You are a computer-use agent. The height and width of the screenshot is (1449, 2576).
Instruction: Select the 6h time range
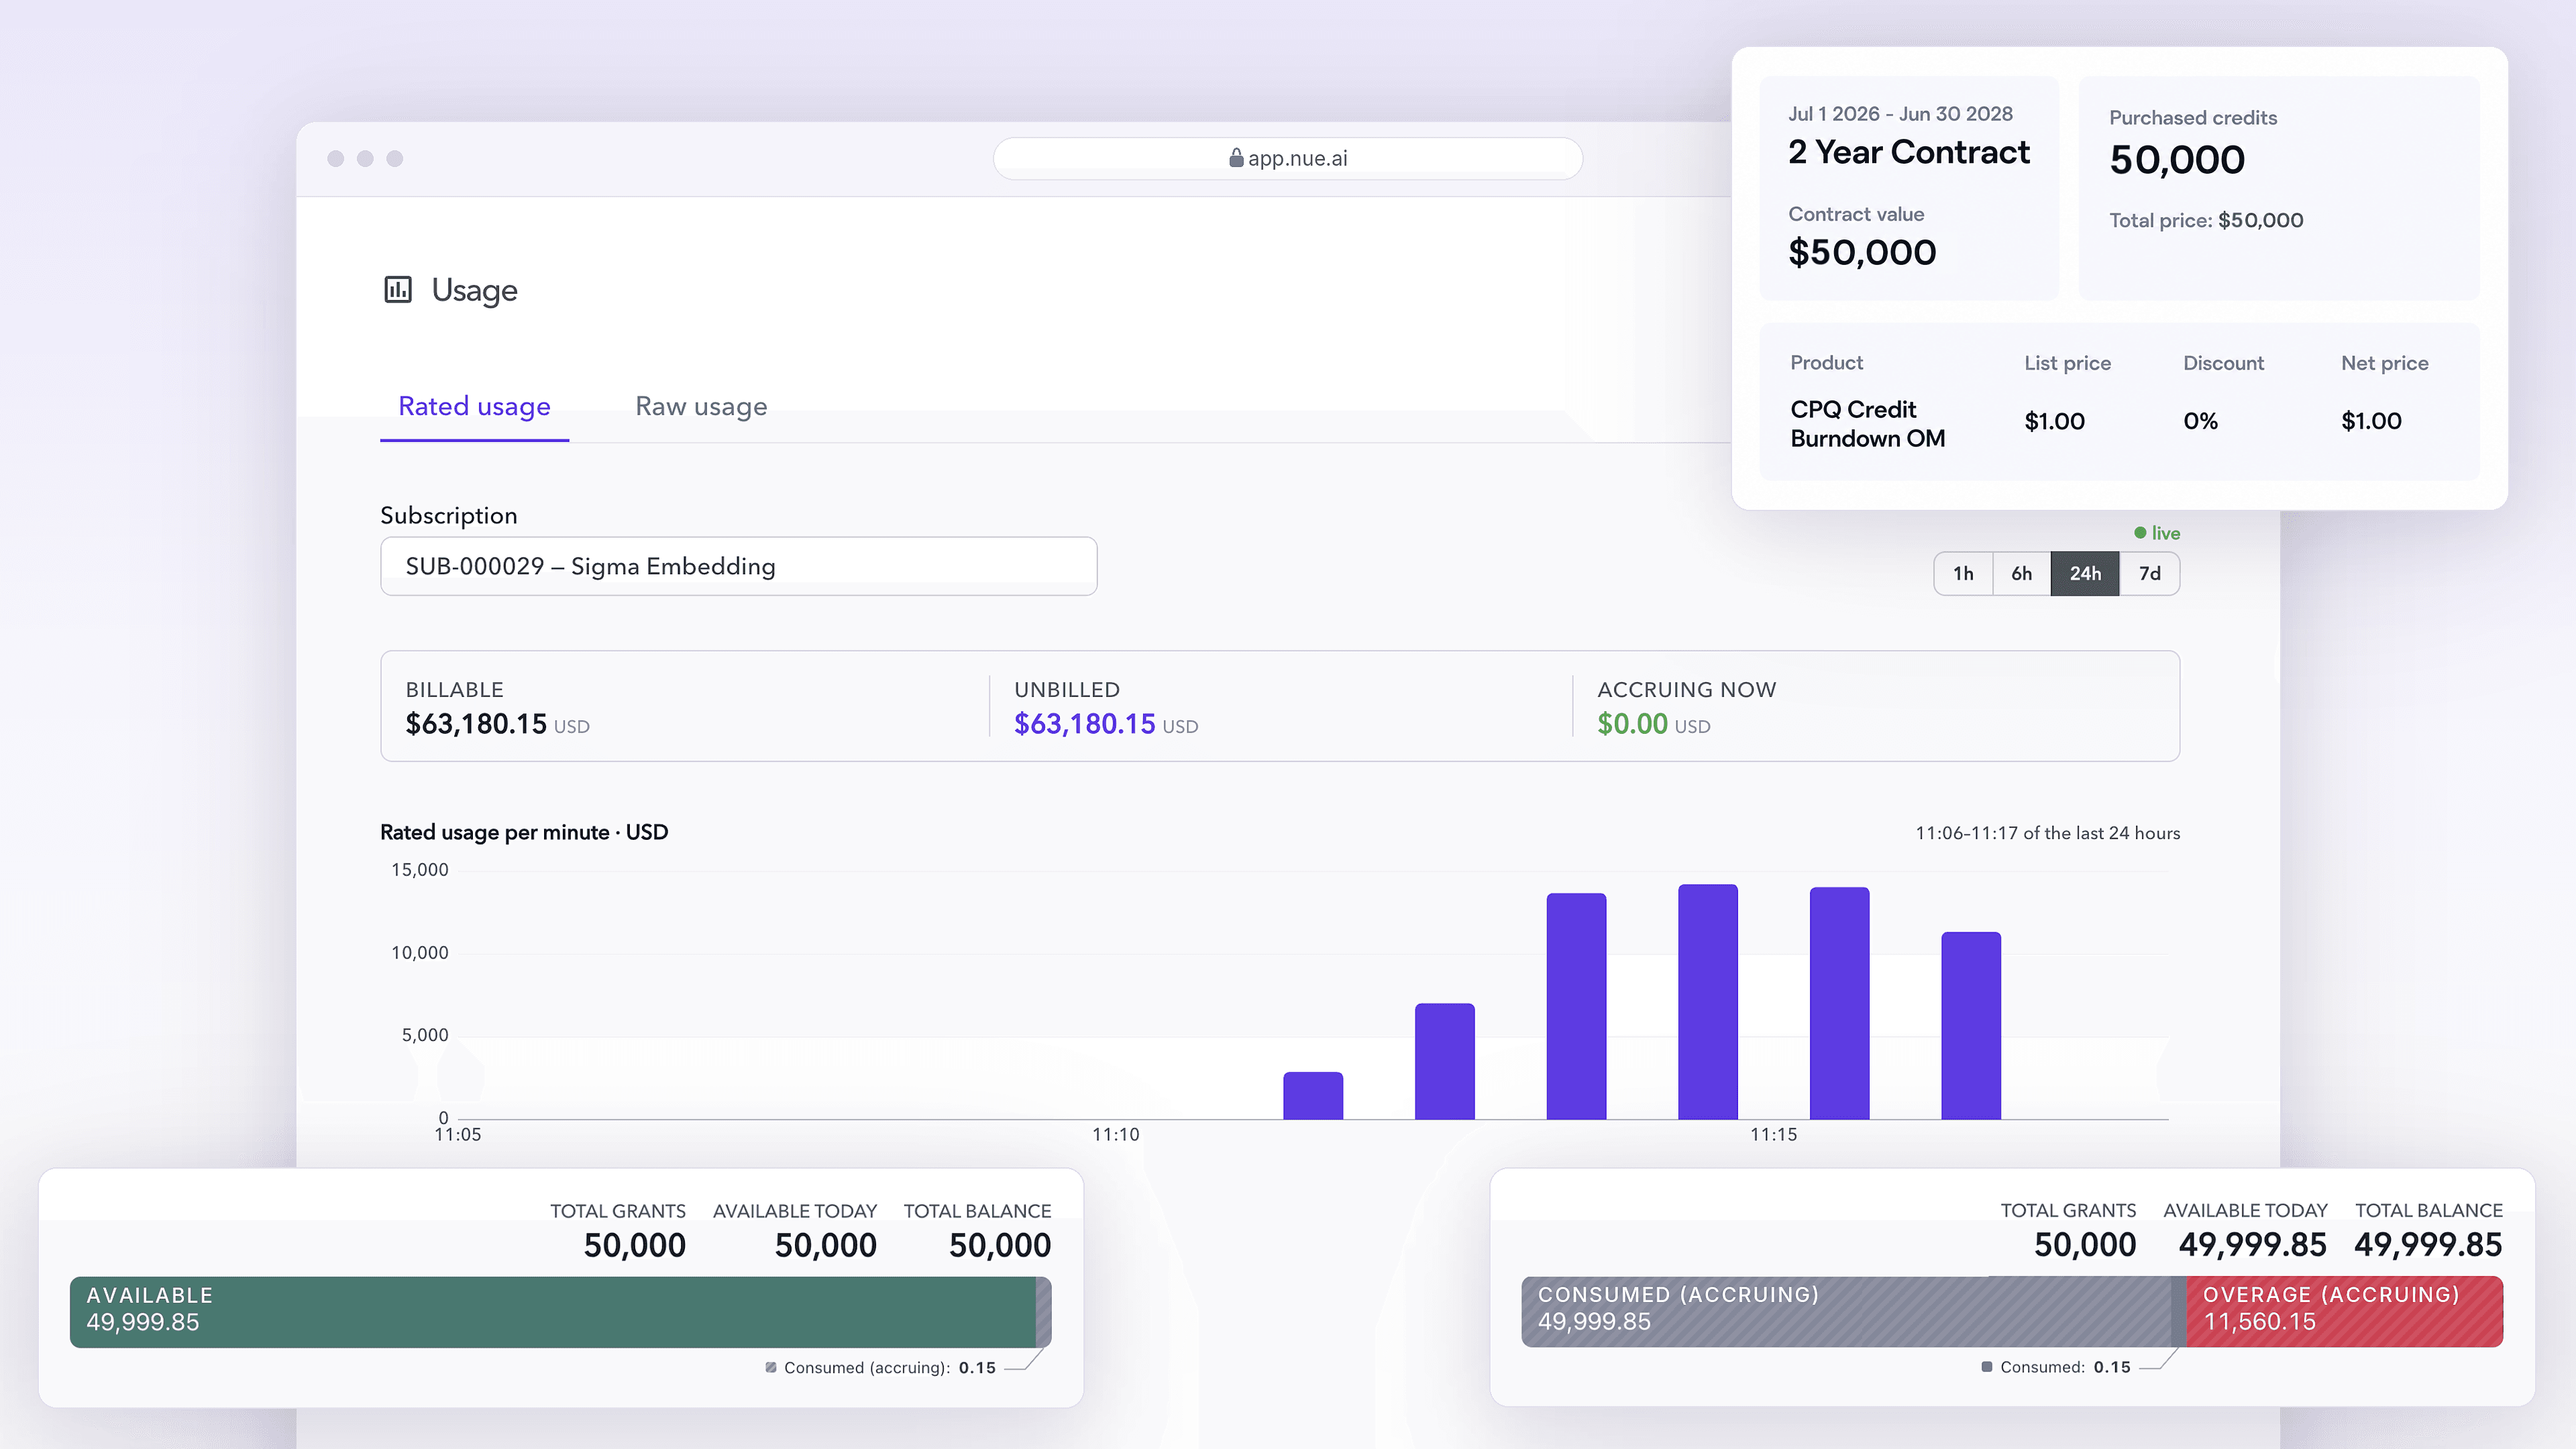[x=2021, y=573]
